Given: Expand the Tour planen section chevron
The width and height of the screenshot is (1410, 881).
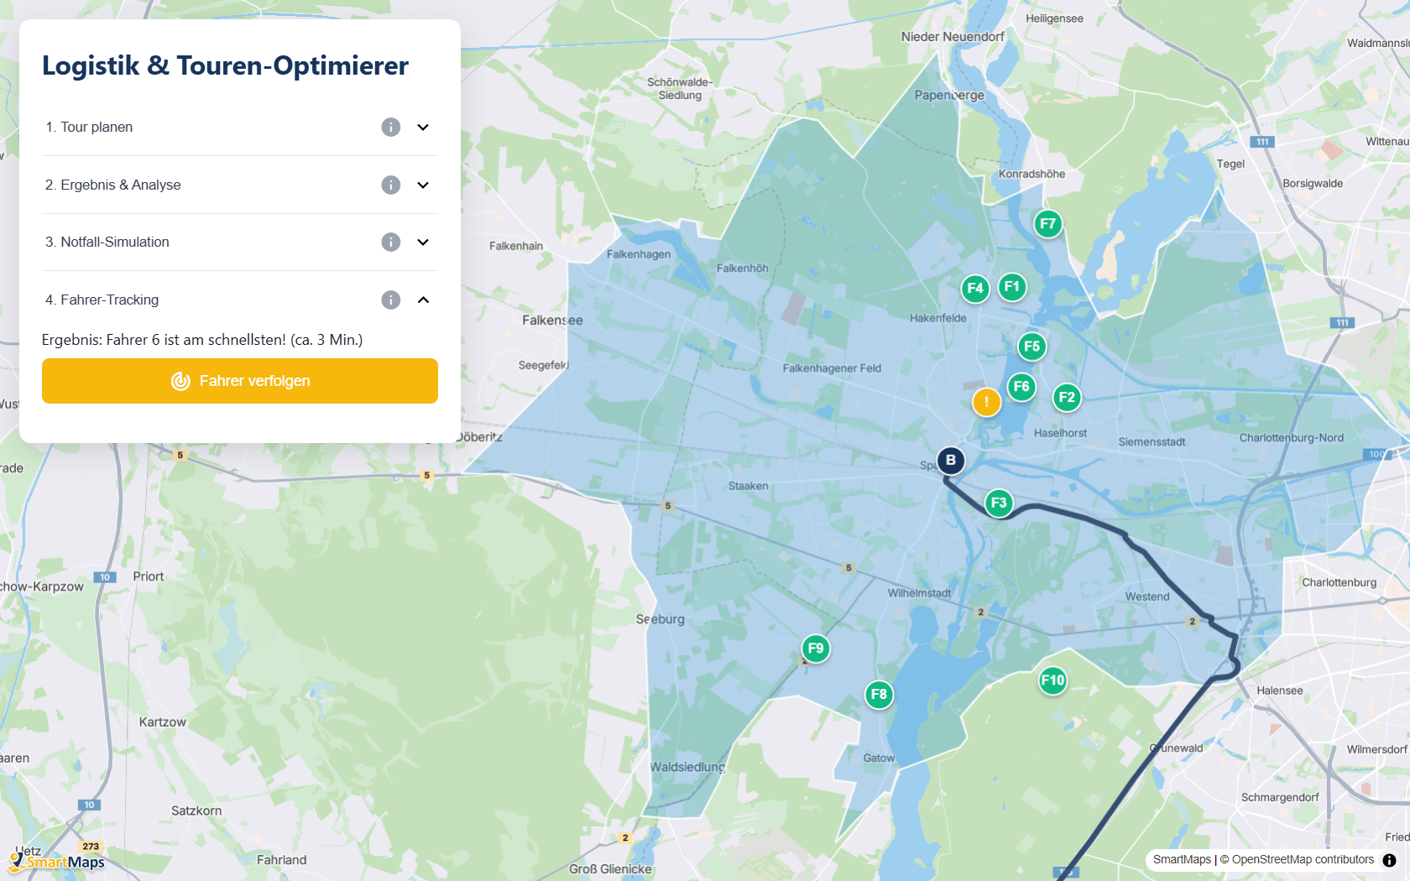Looking at the screenshot, I should (x=423, y=127).
